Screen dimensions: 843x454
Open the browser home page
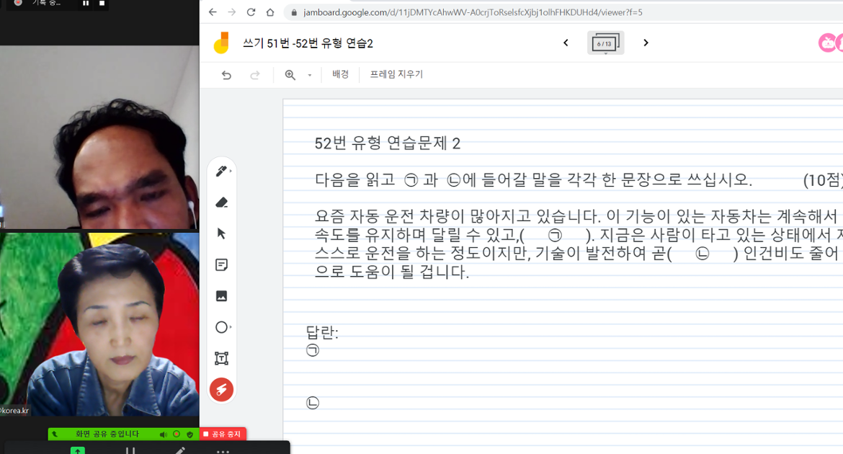270,12
